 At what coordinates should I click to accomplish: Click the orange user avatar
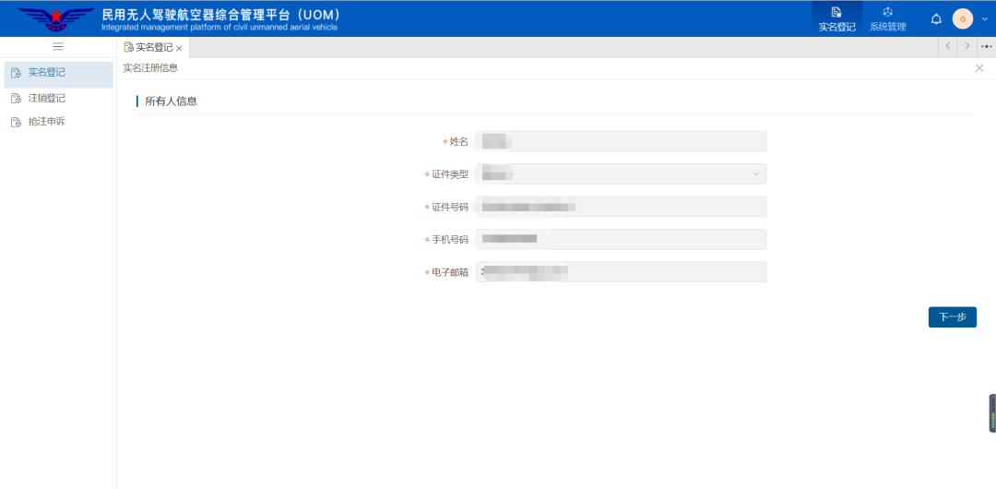(962, 19)
